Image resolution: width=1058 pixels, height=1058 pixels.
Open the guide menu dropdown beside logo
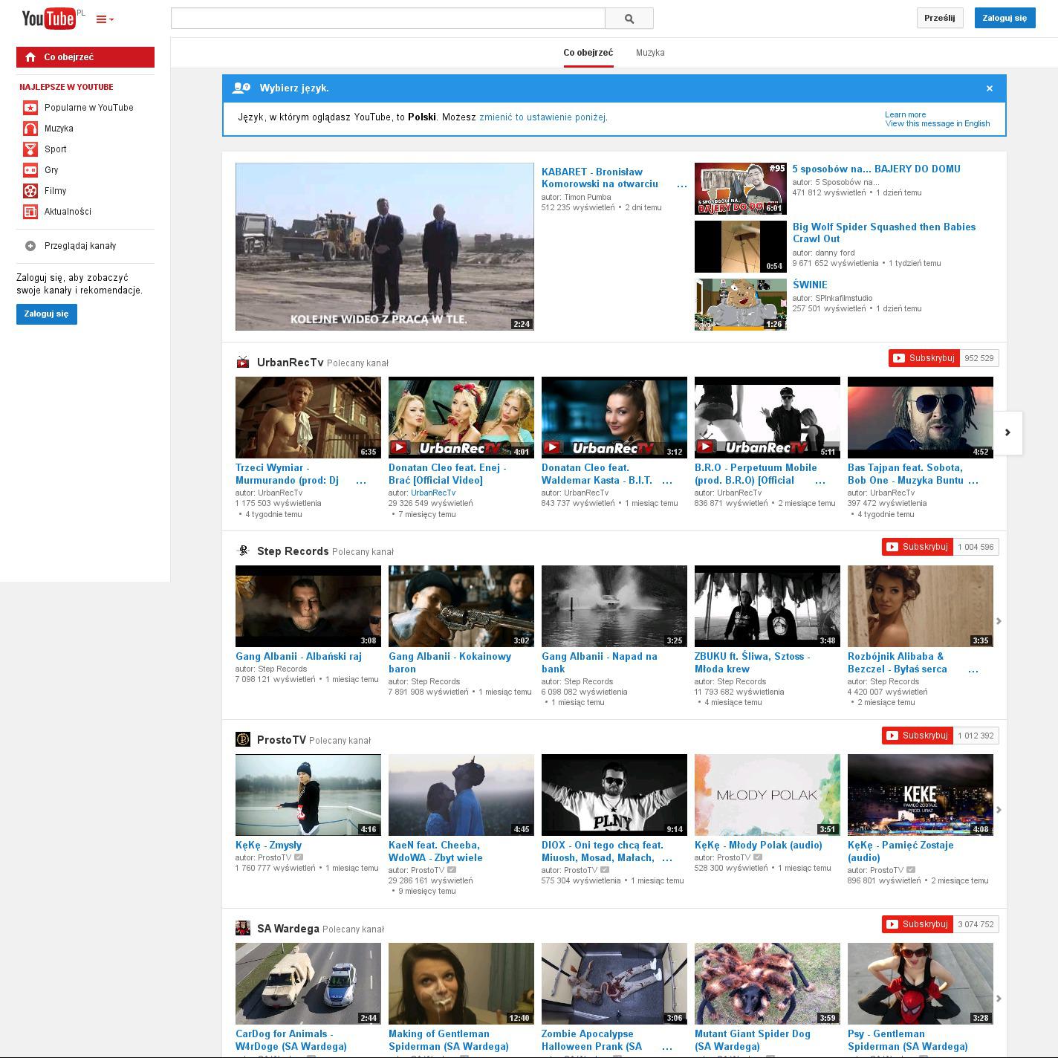[x=105, y=19]
